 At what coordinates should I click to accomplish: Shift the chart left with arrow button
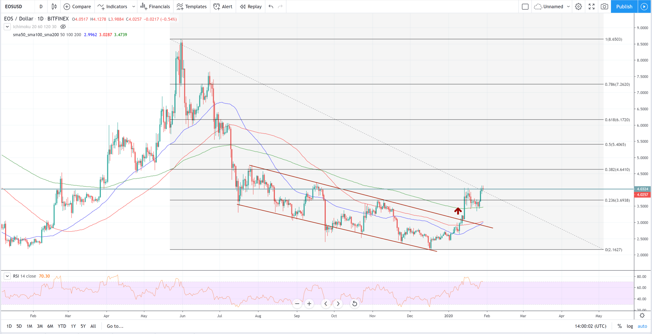click(326, 304)
